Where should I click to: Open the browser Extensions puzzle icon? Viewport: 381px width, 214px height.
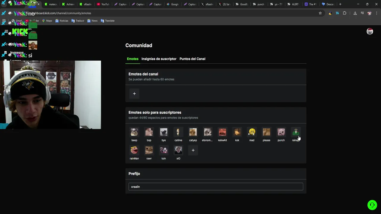coord(344,13)
